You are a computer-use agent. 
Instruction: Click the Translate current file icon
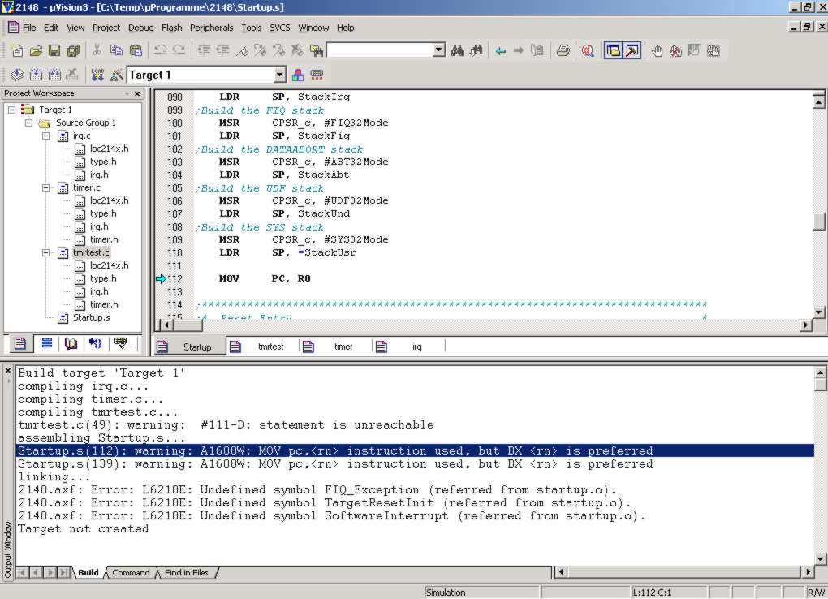point(17,75)
